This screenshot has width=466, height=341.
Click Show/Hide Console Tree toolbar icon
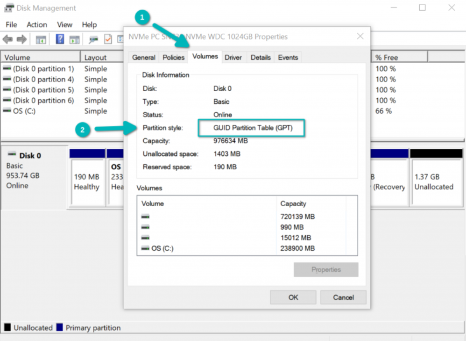click(41, 39)
